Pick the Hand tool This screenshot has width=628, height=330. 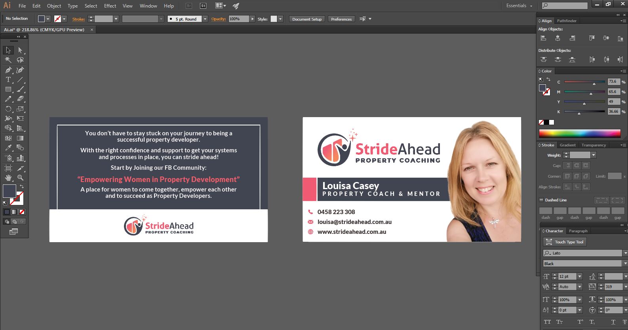pos(8,178)
